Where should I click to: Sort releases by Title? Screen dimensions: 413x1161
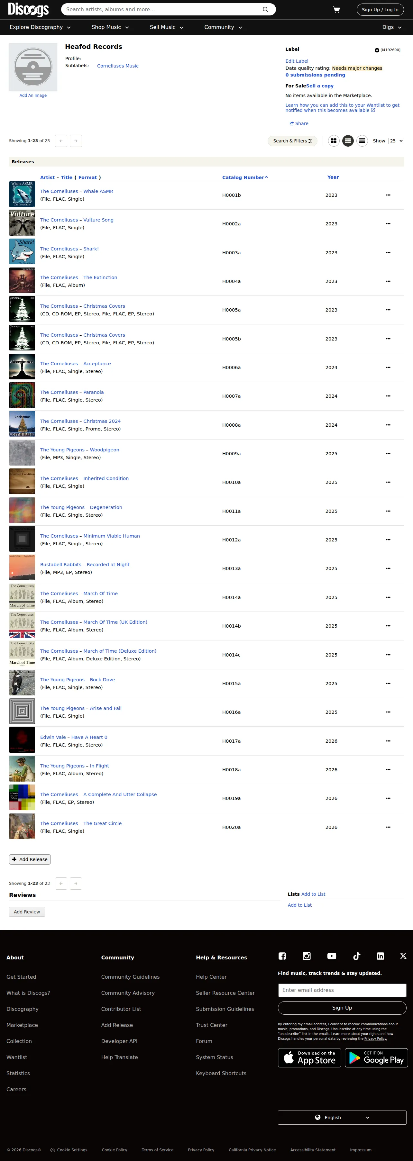click(67, 177)
